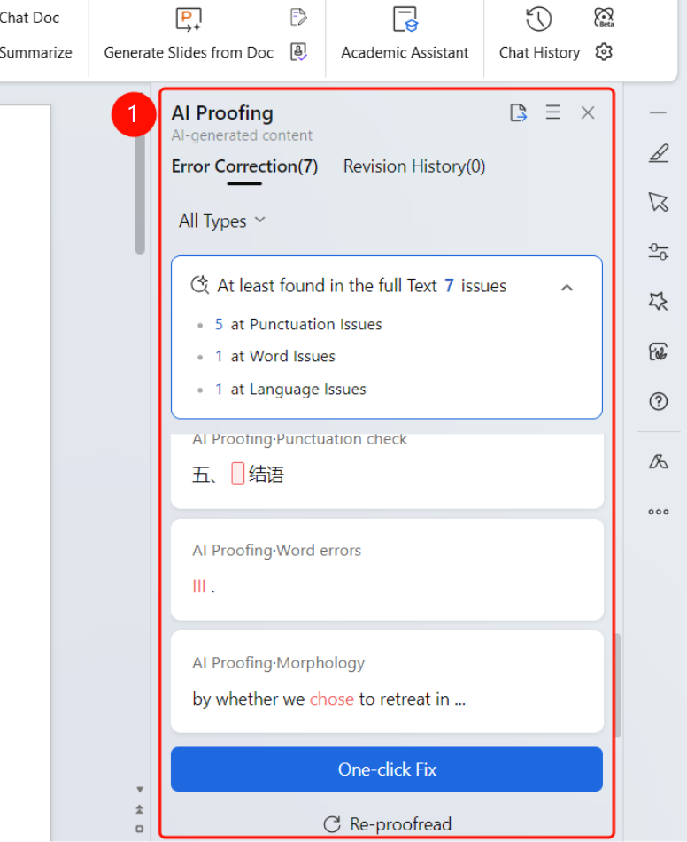Select the pen edit sidebar icon
Screen dimensions: 687x842
(659, 153)
